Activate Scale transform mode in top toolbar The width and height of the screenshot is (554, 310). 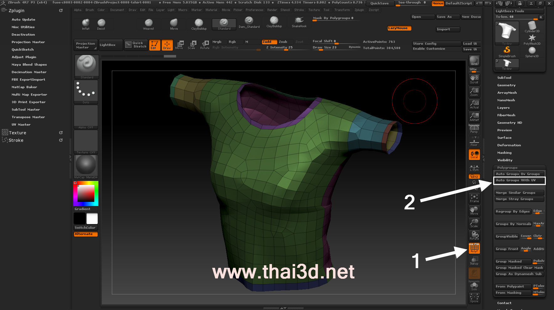pos(191,45)
